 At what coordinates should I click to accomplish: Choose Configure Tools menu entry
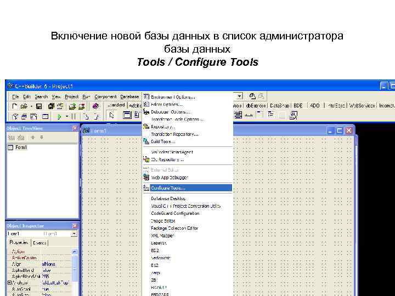pyautogui.click(x=188, y=188)
